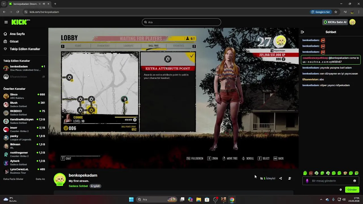Select the last heart-eyes emote
Viewport: 363px width, 204px height.
coord(356,173)
